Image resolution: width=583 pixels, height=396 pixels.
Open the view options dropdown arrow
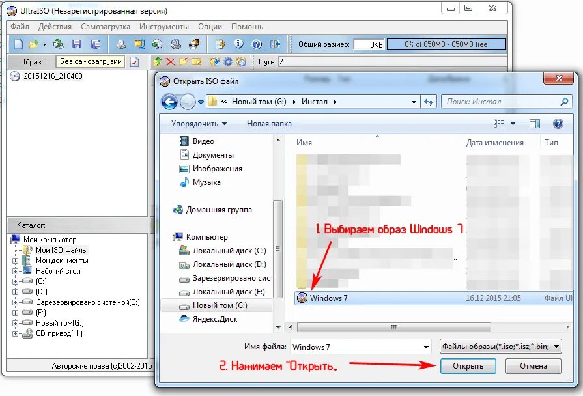tap(513, 124)
